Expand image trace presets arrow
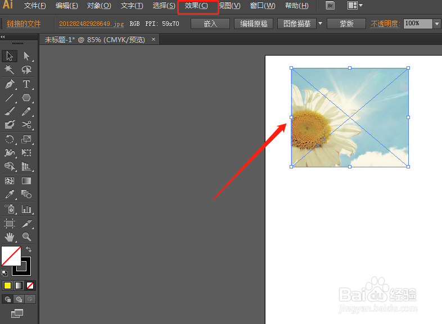The width and height of the screenshot is (442, 324). 320,24
